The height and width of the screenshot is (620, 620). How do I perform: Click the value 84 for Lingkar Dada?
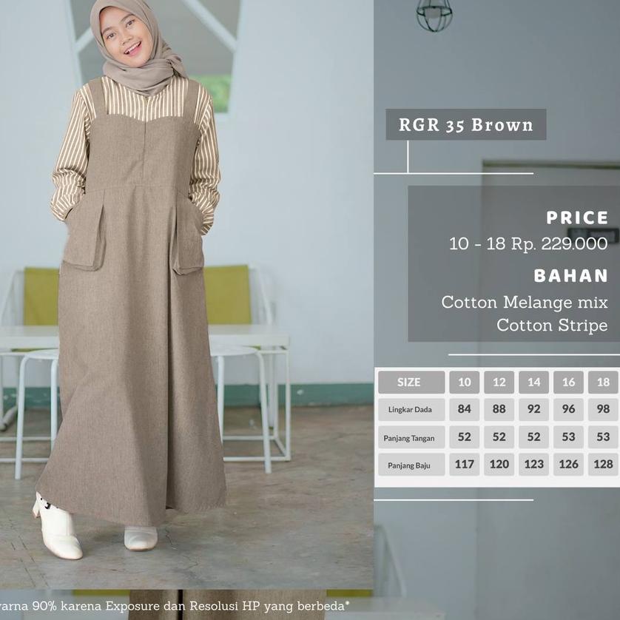click(464, 409)
